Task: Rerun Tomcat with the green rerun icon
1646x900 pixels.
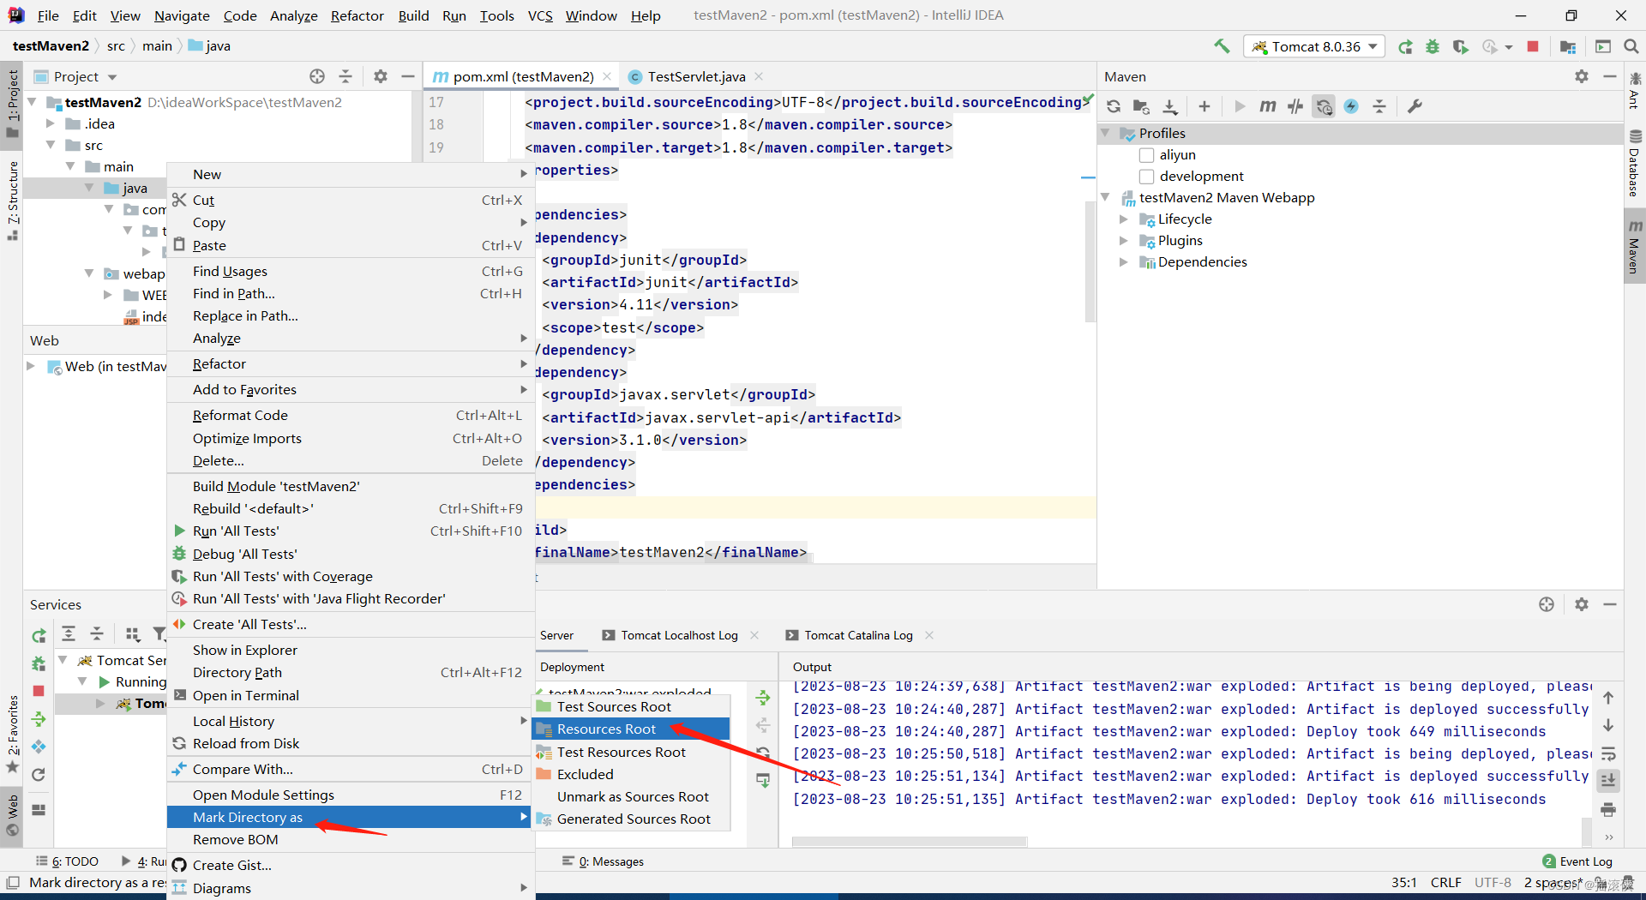Action: [x=1405, y=46]
